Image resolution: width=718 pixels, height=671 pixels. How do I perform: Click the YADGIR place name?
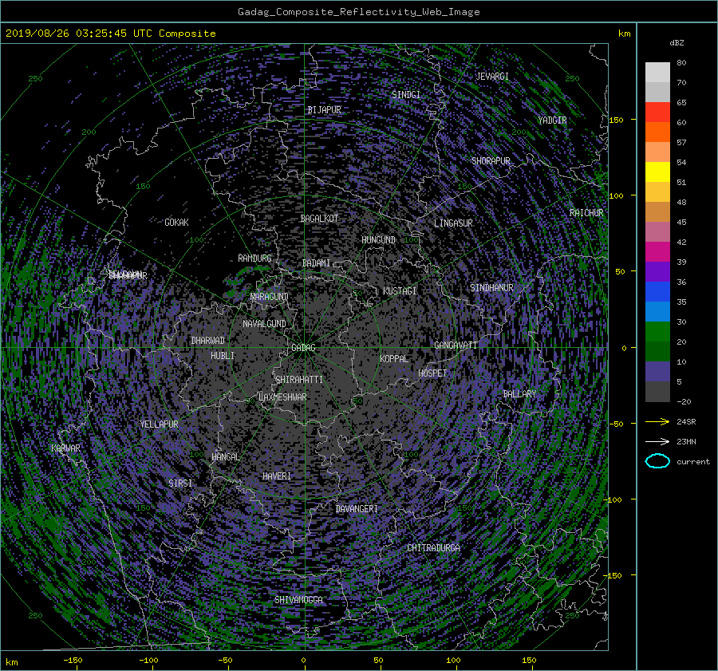[x=552, y=120]
